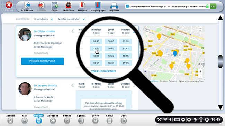
Task: Go back with the Précédente arrow
Action: [x=27, y=7]
